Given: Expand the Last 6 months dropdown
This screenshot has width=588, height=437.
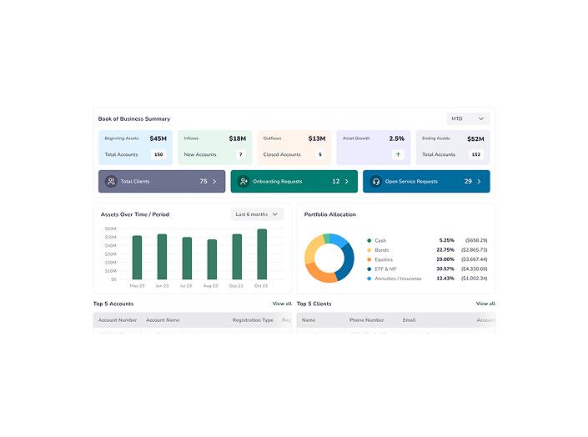Looking at the screenshot, I should click(x=257, y=214).
